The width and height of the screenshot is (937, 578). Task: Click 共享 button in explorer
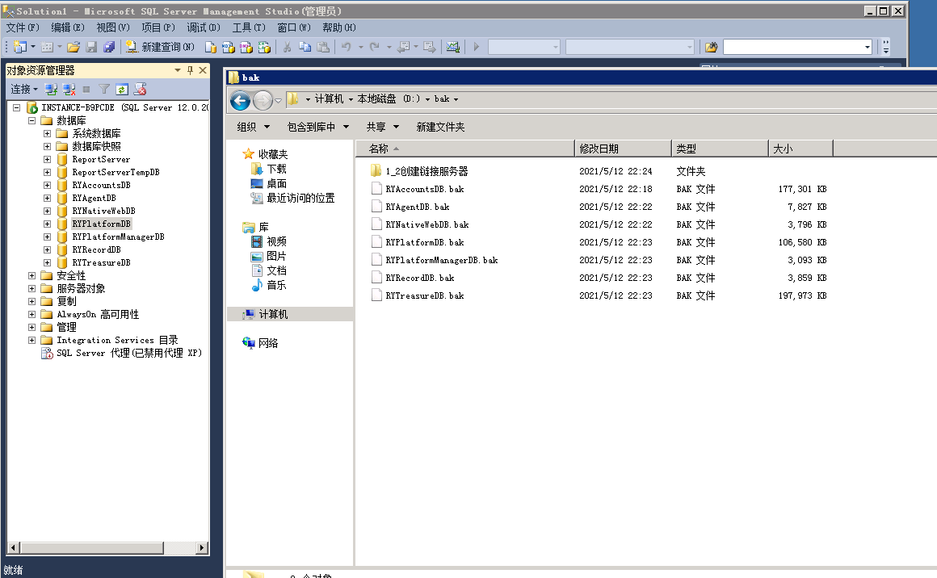pyautogui.click(x=382, y=127)
